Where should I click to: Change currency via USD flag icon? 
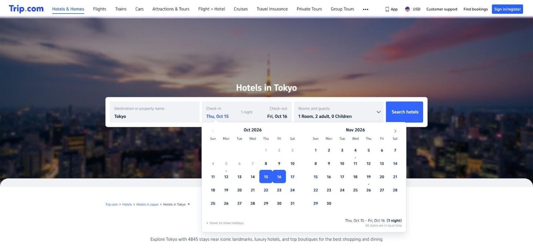tap(408, 9)
